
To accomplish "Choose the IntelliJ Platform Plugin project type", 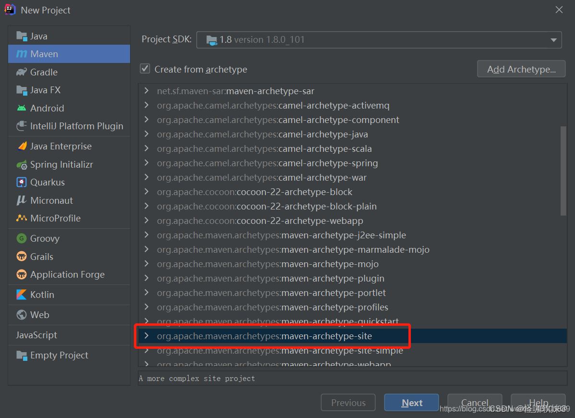I will (76, 126).
